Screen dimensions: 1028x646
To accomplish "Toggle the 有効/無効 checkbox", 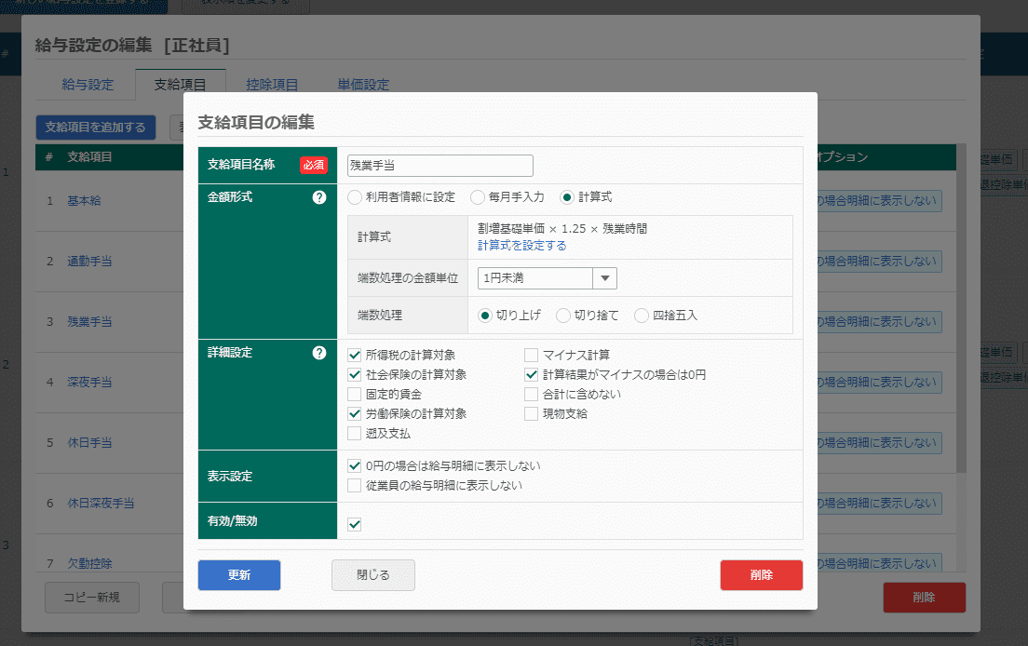I will (x=354, y=525).
